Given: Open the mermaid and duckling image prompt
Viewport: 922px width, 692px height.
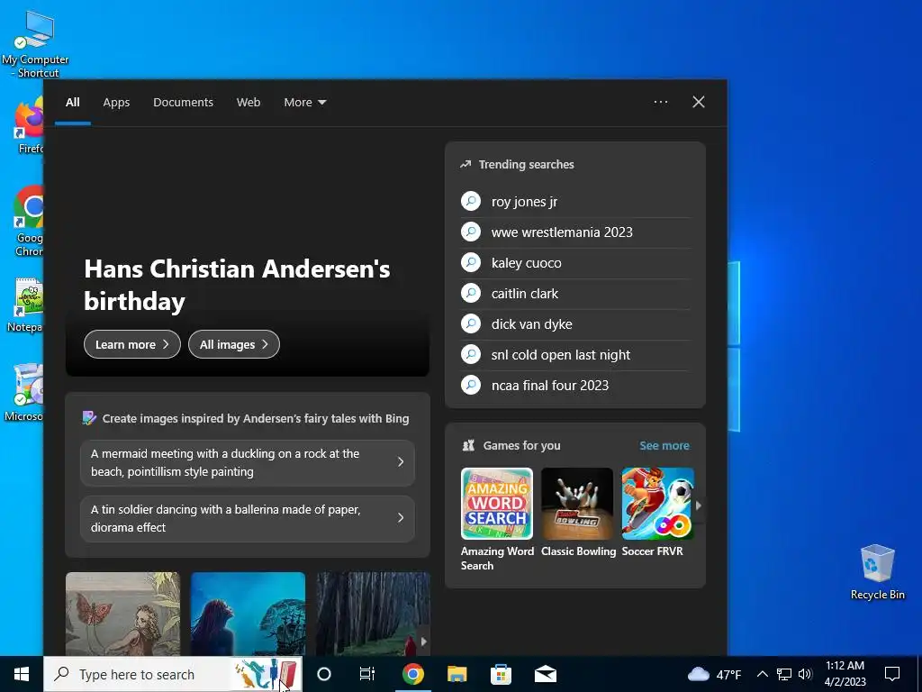Looking at the screenshot, I should tap(248, 463).
